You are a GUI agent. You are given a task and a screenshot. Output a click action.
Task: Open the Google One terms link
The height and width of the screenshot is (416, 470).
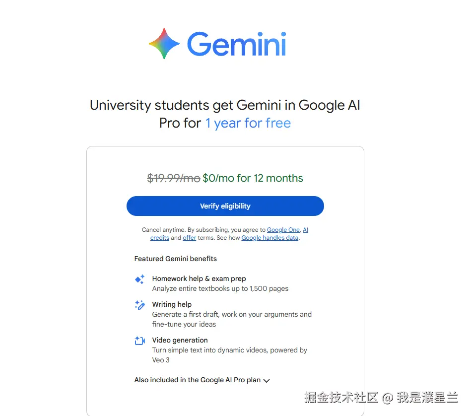pos(283,230)
